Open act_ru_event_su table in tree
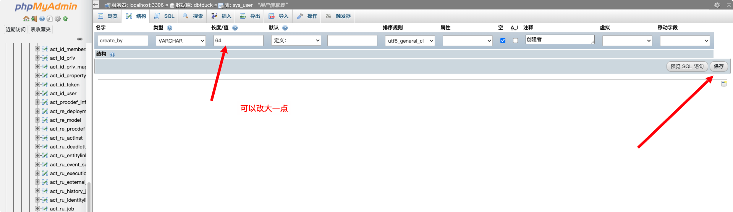Image resolution: width=733 pixels, height=212 pixels. 68,164
